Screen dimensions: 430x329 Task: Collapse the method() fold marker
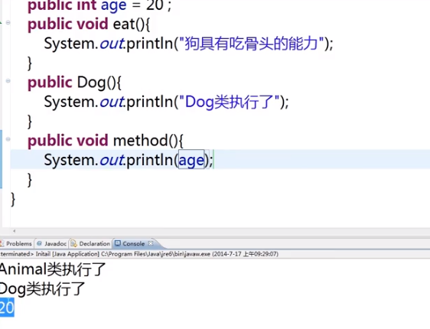click(8, 139)
